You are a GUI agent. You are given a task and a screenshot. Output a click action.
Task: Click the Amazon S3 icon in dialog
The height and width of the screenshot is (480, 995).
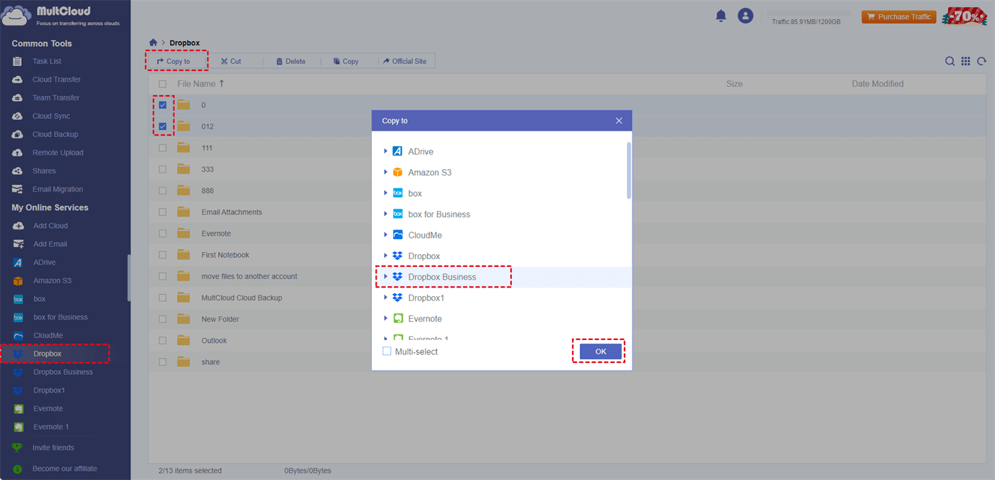click(x=397, y=173)
